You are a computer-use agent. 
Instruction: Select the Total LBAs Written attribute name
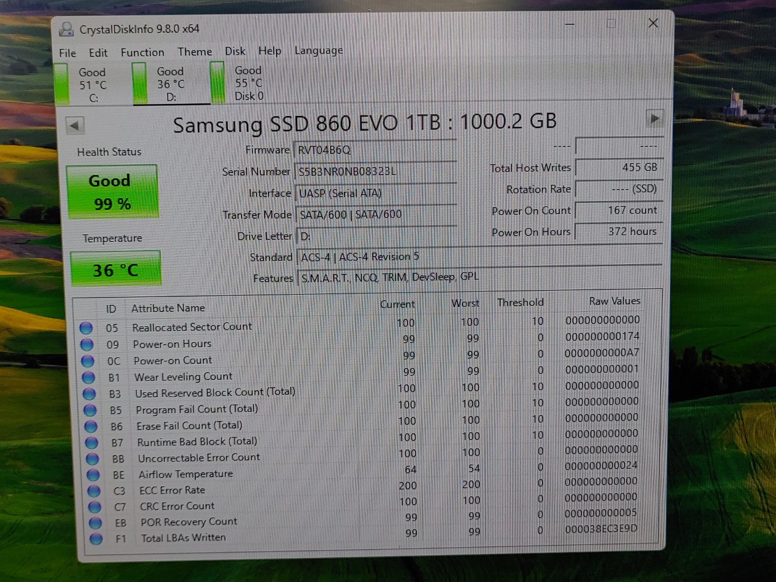point(183,537)
